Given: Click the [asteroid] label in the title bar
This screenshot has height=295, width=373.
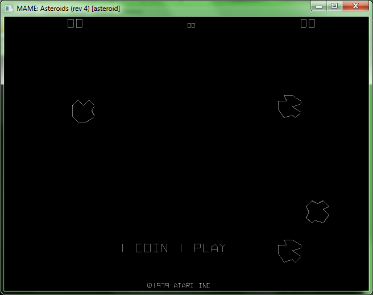Looking at the screenshot, I should click(106, 9).
